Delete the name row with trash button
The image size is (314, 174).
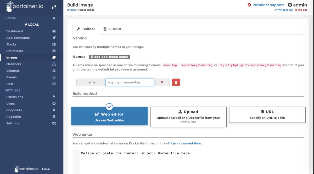(176, 82)
